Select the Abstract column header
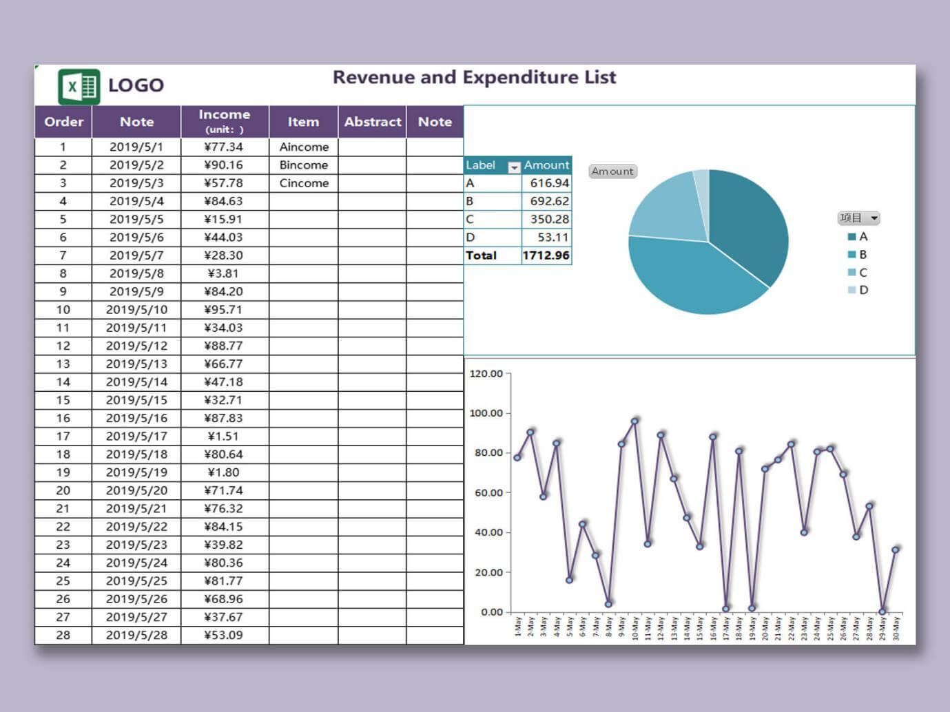Screen dimensions: 950x712 pyautogui.click(x=373, y=122)
